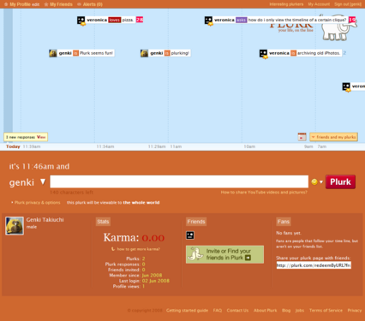
Task: Open Privacy footer link
Action: pyautogui.click(x=355, y=311)
